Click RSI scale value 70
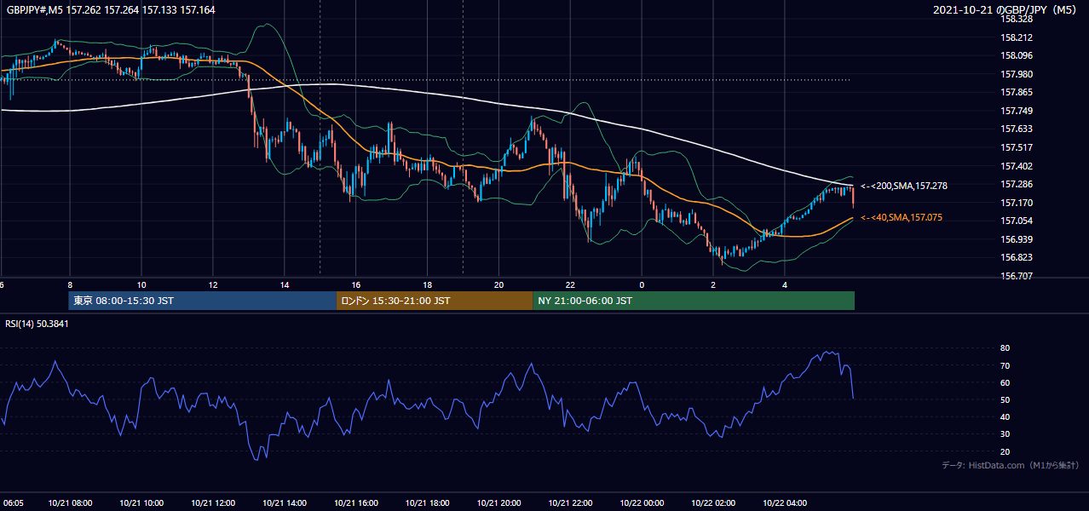1089x511 pixels. pyautogui.click(x=1005, y=365)
